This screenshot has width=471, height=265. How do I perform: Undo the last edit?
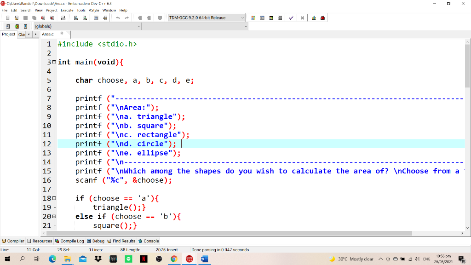(x=118, y=18)
